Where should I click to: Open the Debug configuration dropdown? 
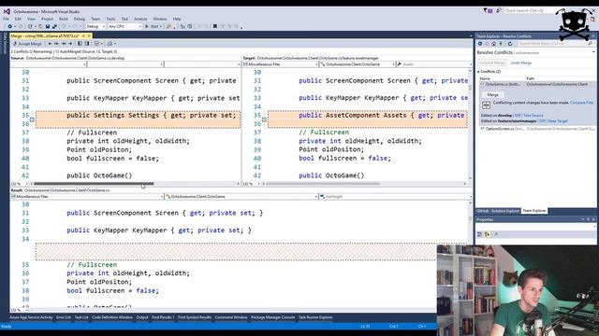pyautogui.click(x=95, y=27)
